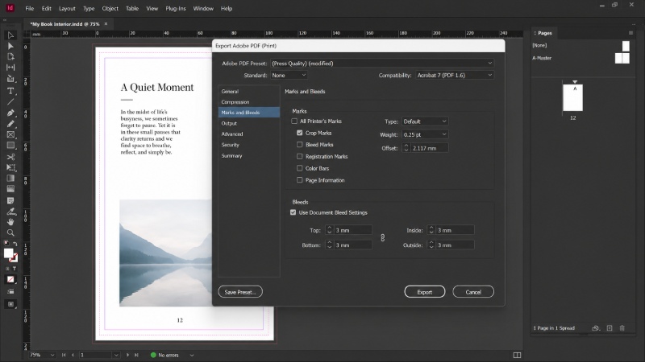Open the marks Weight dropdown
This screenshot has height=362, width=645.
[x=425, y=134]
